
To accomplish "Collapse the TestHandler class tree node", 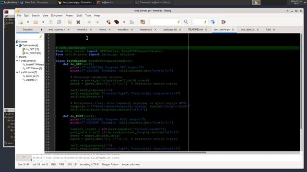I will (x=17, y=45).
